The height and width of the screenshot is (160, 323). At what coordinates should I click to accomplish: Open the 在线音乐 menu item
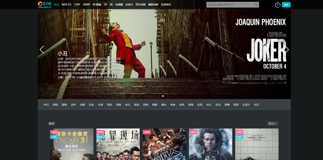[166, 4]
